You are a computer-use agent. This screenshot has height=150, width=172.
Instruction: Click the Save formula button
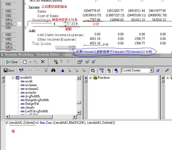pyautogui.click(x=9, y=71)
